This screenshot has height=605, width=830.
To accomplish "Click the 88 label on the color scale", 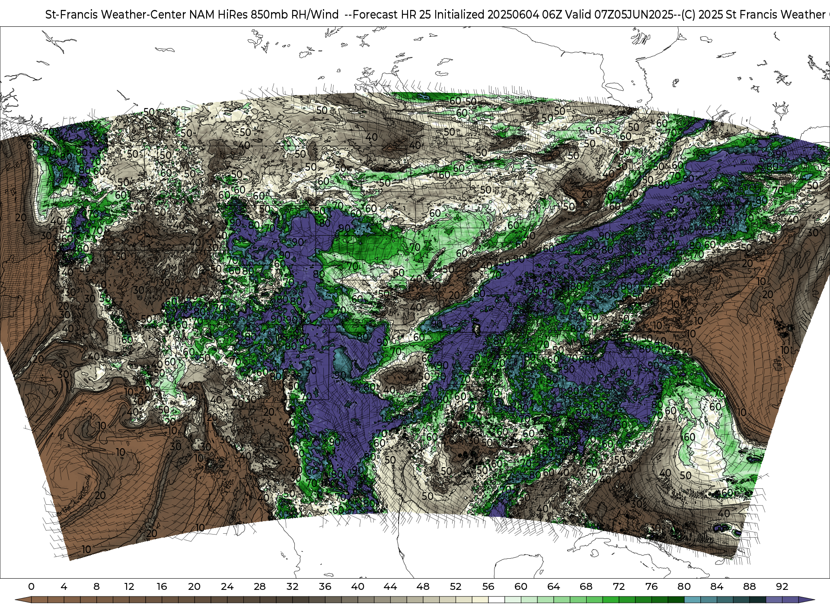I will 749,586.
